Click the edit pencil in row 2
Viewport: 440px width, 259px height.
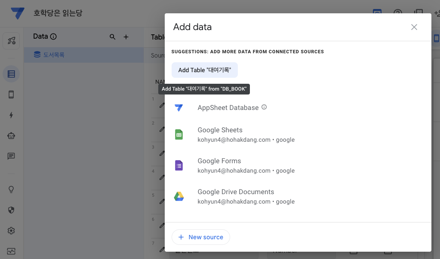(162, 129)
